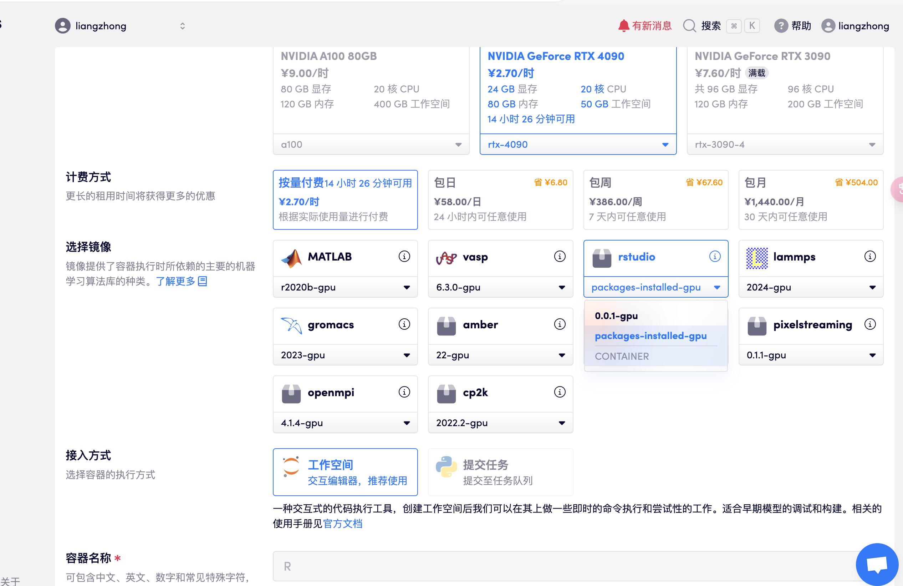The image size is (903, 586).
Task: Expand the cp2k 2022.2-gpu version dropdown
Action: point(500,423)
